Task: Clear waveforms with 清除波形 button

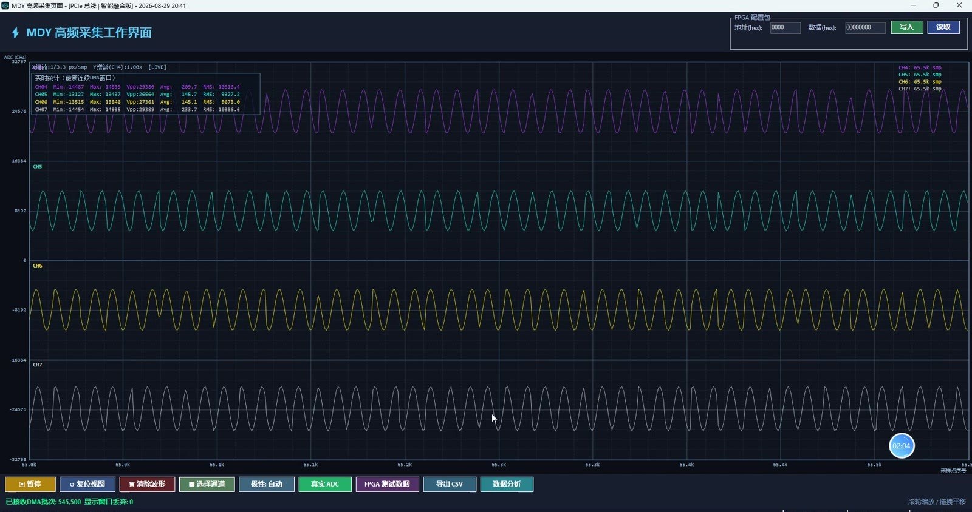Action: pyautogui.click(x=147, y=484)
